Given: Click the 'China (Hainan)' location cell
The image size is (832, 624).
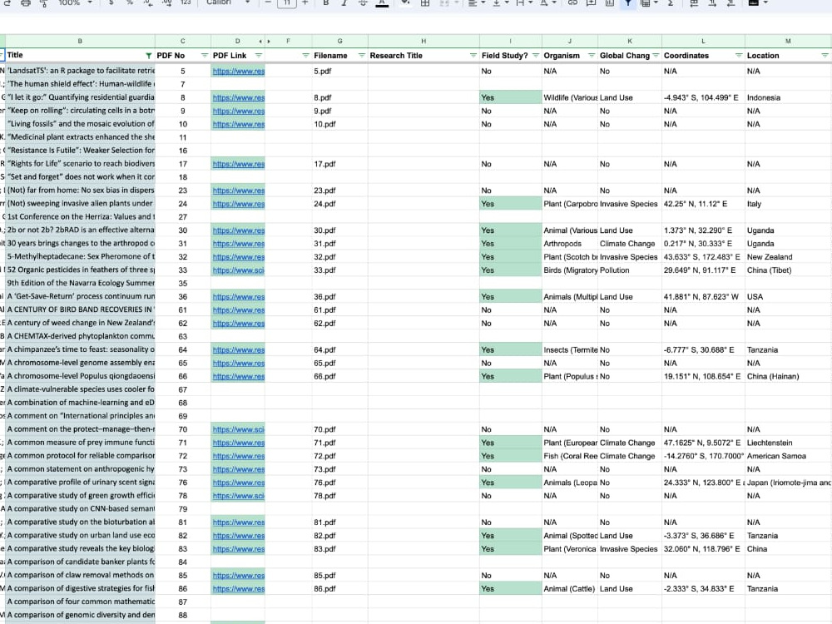Looking at the screenshot, I should point(788,376).
